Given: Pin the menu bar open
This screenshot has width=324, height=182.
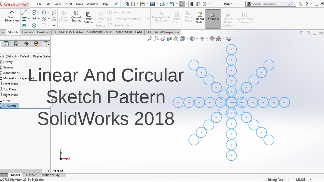Looking at the screenshot, I should pyautogui.click(x=116, y=4).
